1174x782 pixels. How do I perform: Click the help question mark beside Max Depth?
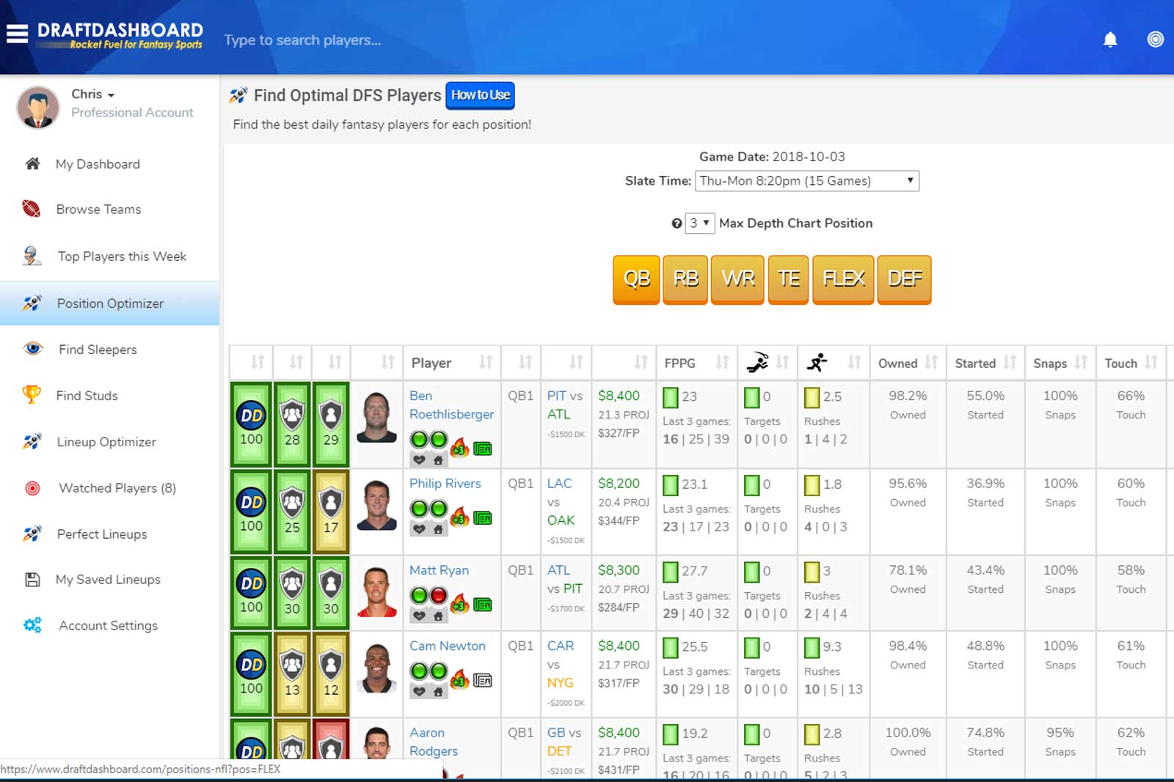[x=677, y=224]
